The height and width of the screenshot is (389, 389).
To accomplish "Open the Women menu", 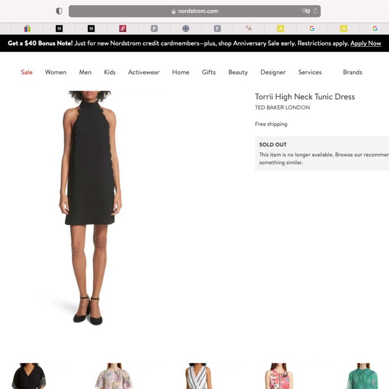I will click(56, 72).
